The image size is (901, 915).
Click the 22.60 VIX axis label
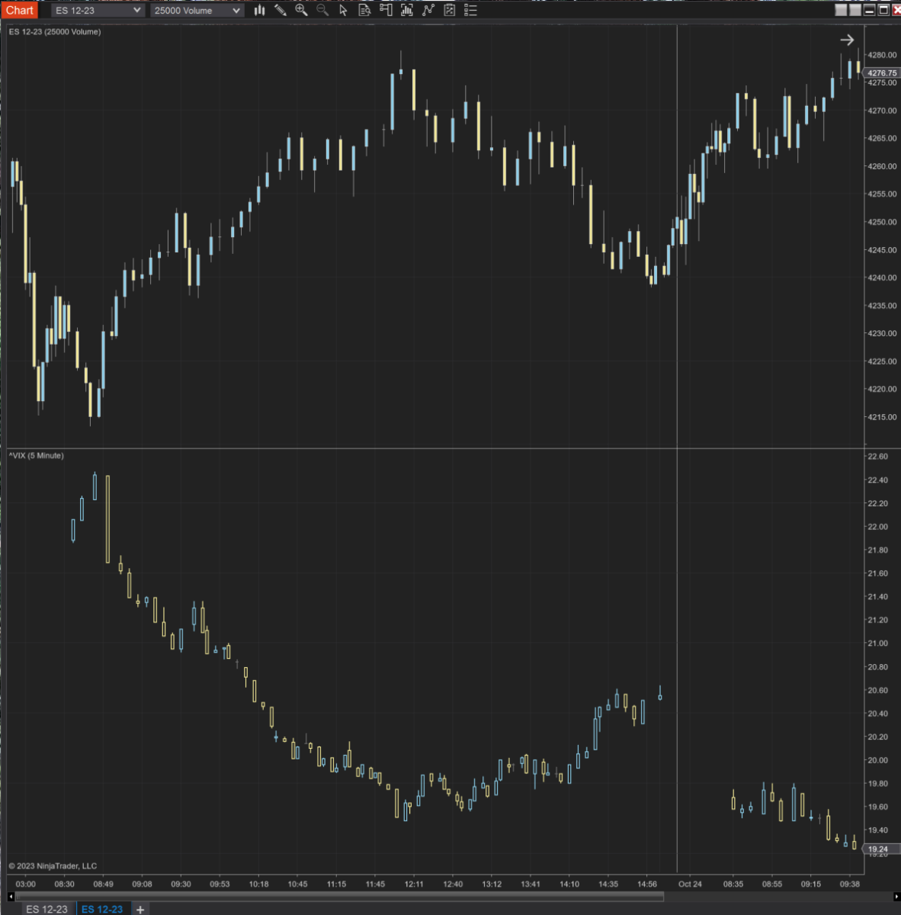pos(877,456)
